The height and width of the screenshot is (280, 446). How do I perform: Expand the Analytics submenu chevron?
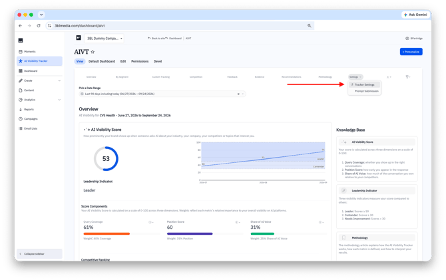(59, 100)
